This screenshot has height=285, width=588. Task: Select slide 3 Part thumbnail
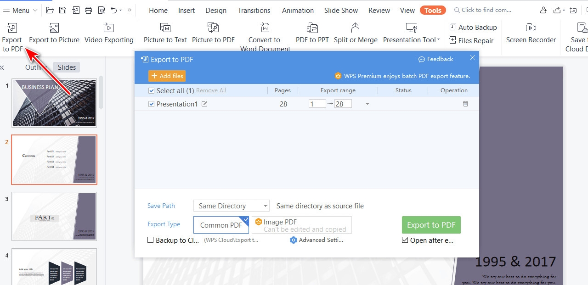point(54,217)
